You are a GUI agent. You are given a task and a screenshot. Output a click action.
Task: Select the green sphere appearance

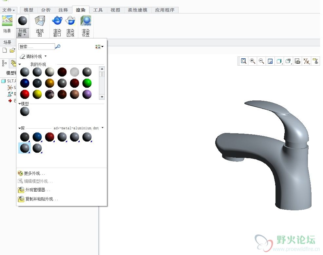point(87,83)
